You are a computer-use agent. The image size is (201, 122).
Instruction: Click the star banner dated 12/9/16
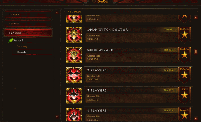184,95
